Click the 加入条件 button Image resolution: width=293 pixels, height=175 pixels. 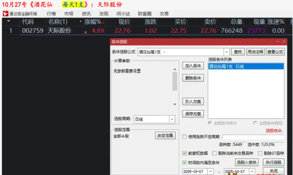[x=193, y=66]
